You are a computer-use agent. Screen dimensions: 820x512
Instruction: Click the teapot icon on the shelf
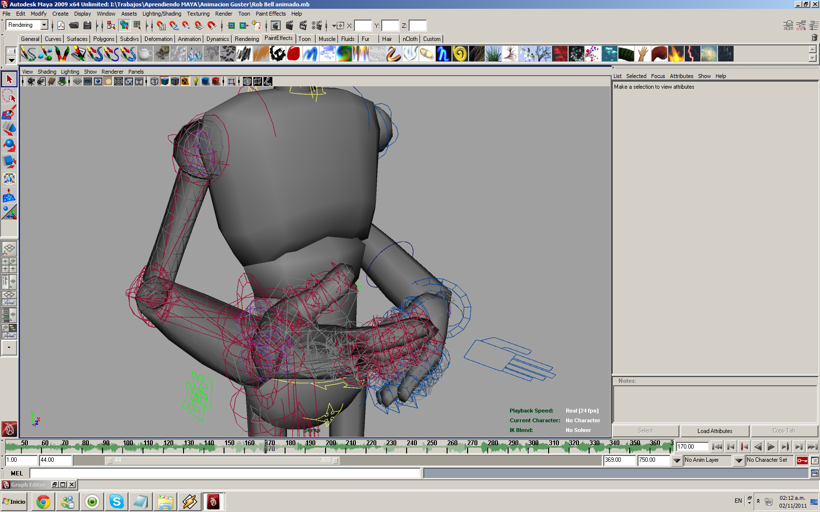pos(145,54)
